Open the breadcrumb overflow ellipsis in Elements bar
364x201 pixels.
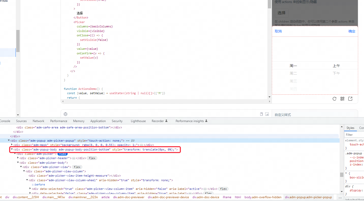coord(340,197)
